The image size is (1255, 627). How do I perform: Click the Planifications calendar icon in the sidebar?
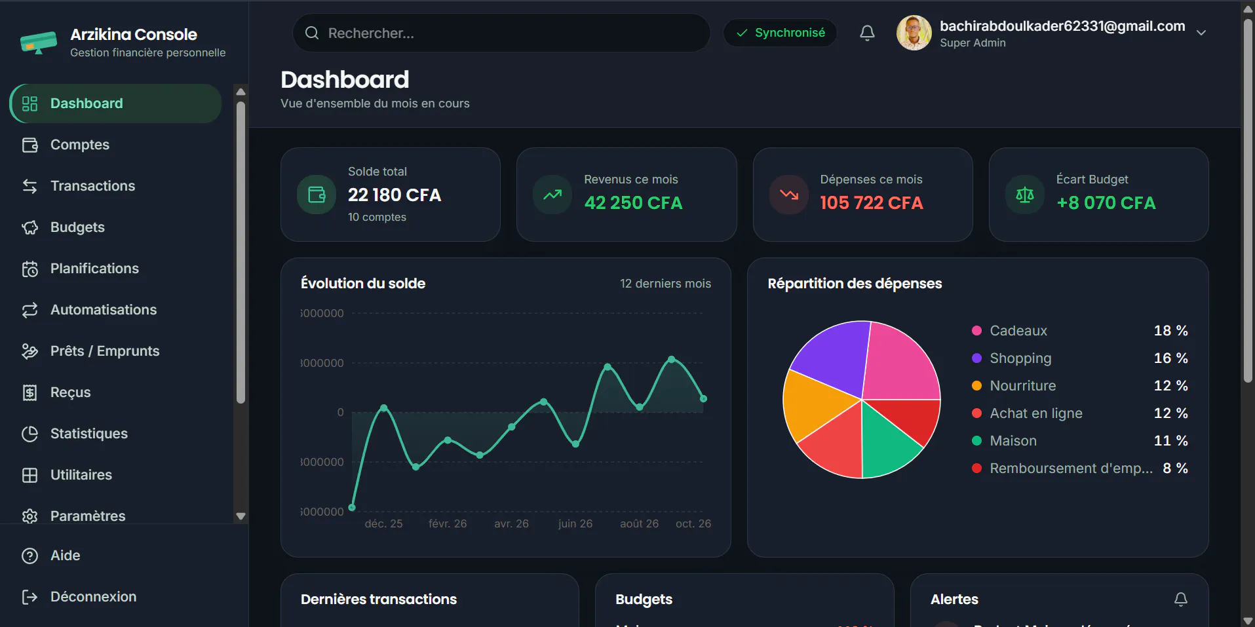click(x=30, y=269)
